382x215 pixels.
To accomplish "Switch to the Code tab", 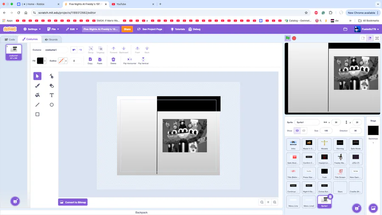I will (x=10, y=40).
